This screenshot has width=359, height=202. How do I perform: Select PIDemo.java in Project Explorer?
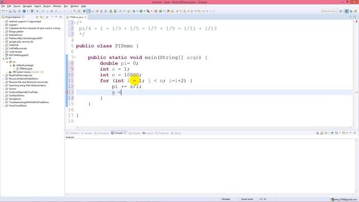click(26, 68)
